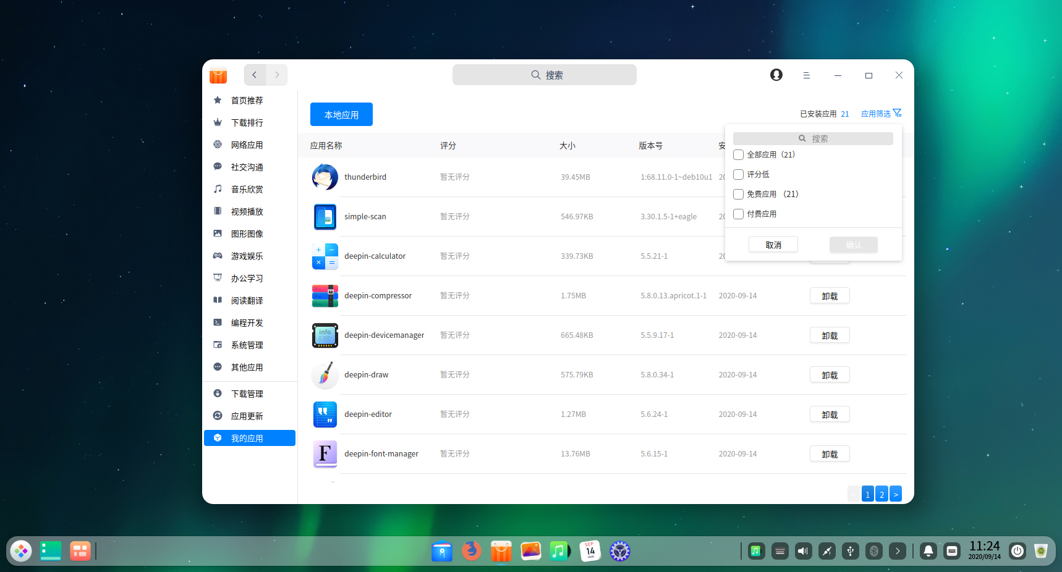Open the trash in the dock
Viewport: 1062px width, 572px height.
[x=1041, y=551]
